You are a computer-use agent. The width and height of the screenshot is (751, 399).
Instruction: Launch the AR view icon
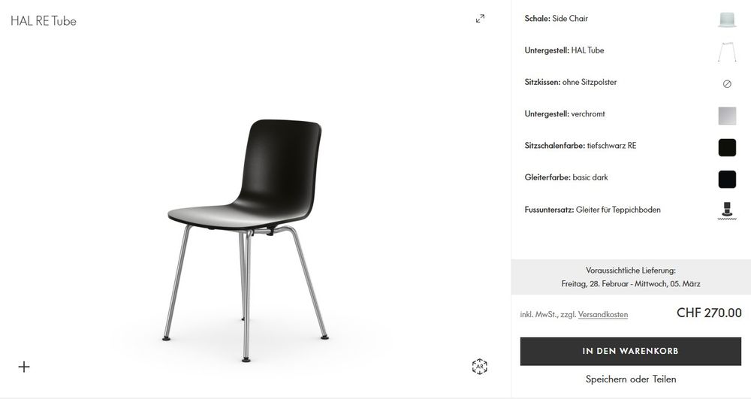click(x=479, y=367)
